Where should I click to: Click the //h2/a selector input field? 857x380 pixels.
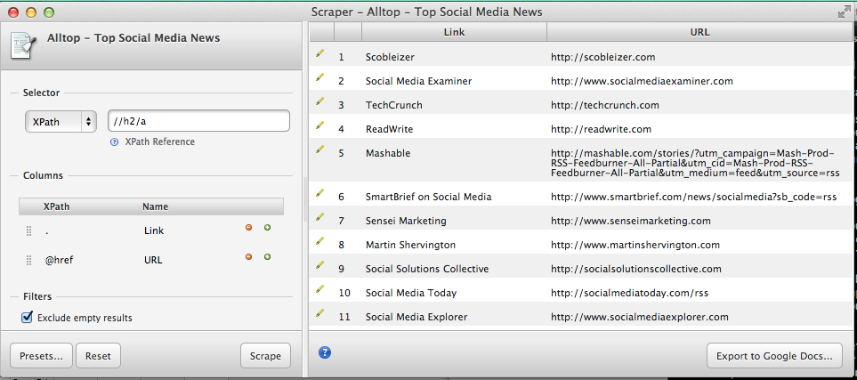[x=199, y=121]
